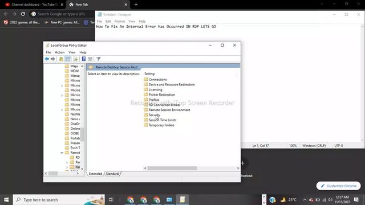Open the network tray icon
365x205 pixels.
tap(324, 200)
